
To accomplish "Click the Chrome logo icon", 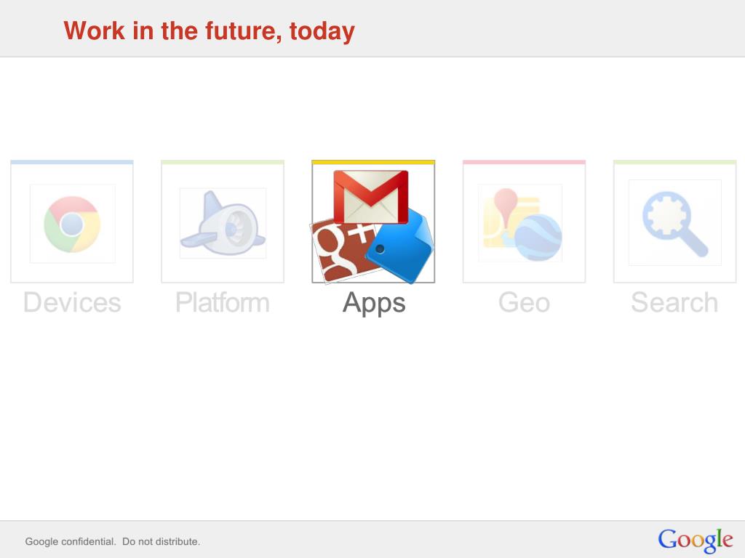I will click(72, 224).
